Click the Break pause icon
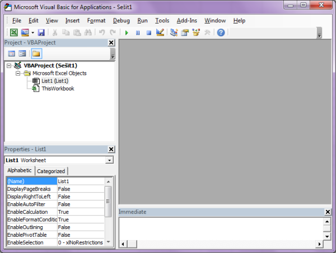336x253 pixels. pos(138,33)
